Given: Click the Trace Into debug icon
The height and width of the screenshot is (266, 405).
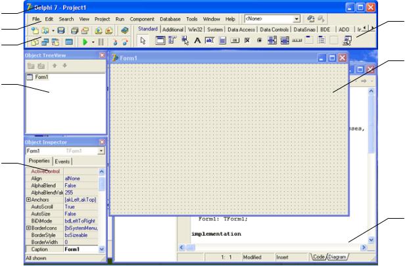Looking at the screenshot, I should (x=115, y=42).
